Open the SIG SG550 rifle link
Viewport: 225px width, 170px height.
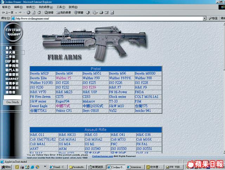coord(118,149)
